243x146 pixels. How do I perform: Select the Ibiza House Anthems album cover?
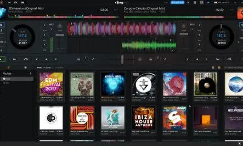tap(144, 118)
